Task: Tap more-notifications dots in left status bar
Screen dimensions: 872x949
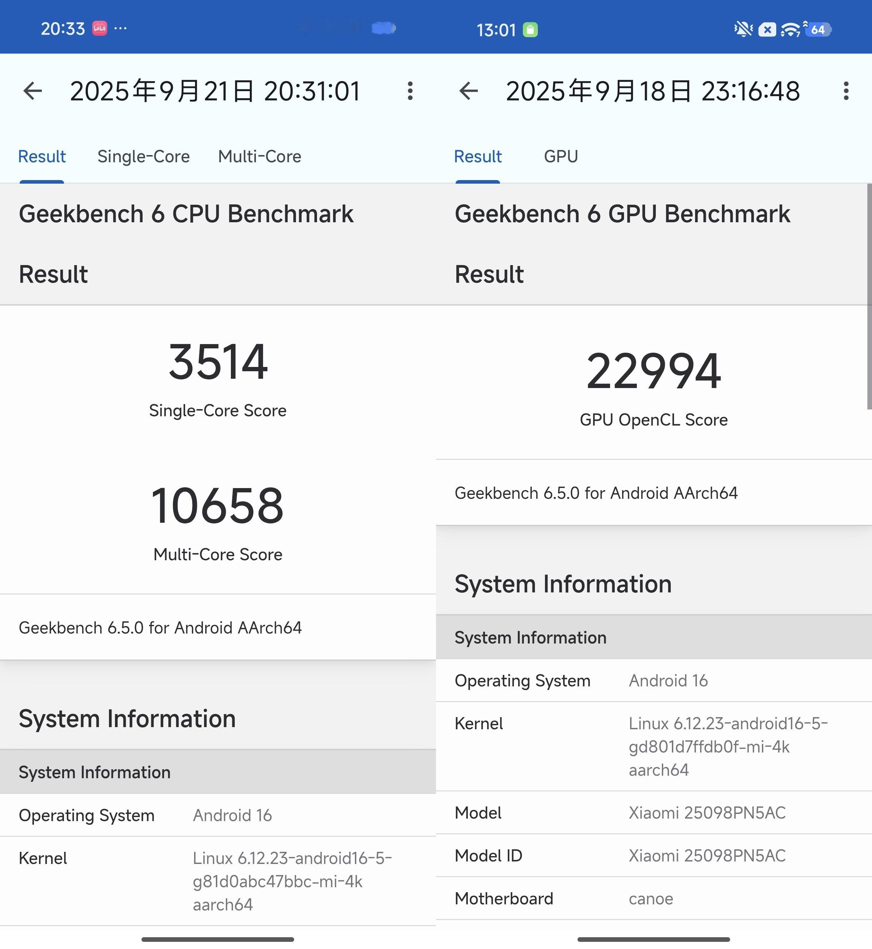Action: [x=120, y=28]
